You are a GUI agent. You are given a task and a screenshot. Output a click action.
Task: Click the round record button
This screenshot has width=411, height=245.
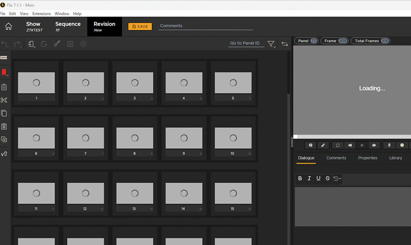coord(402,145)
